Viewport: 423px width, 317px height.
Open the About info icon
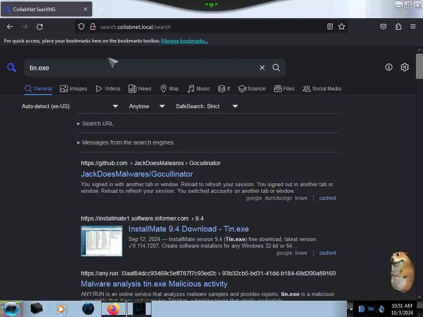pos(389,67)
